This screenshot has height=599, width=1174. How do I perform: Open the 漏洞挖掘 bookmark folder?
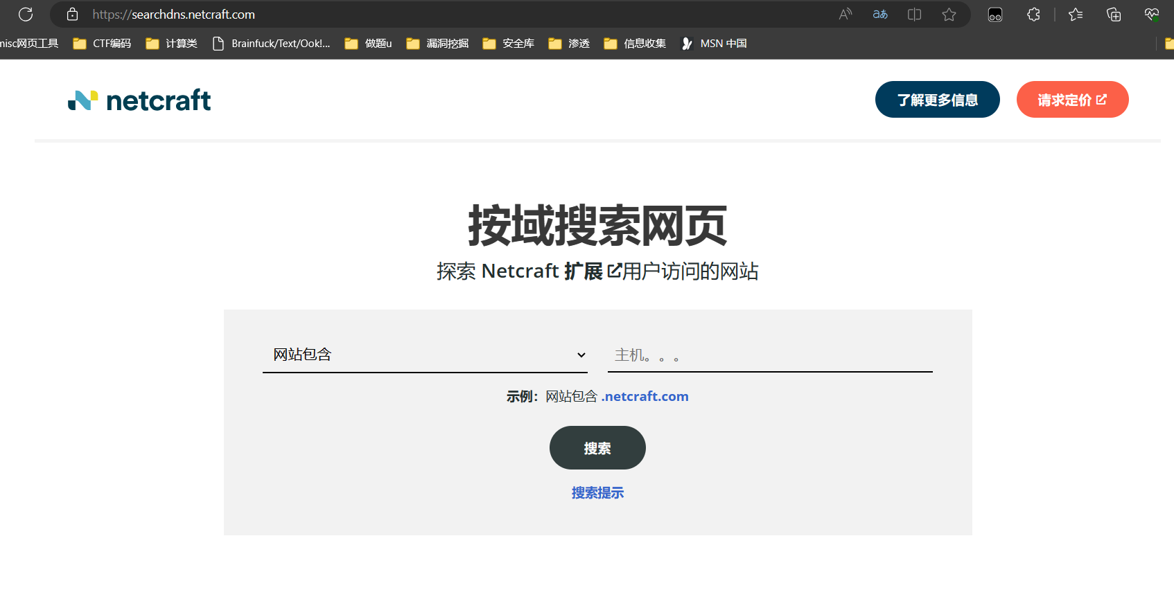tap(437, 44)
